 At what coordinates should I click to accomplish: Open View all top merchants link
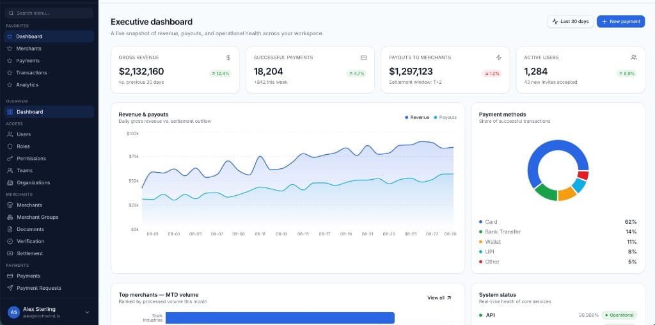tap(439, 298)
